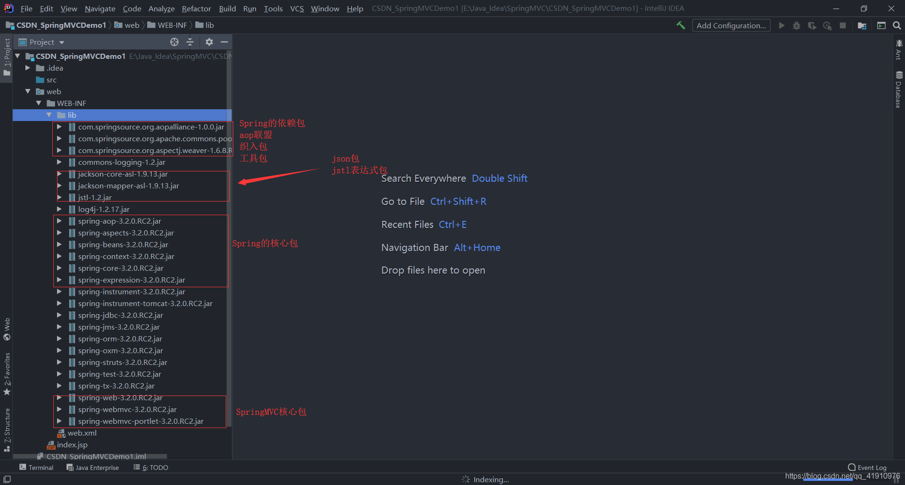Click the Collapse All icon in Project panel
The image size is (905, 485).
pos(190,42)
